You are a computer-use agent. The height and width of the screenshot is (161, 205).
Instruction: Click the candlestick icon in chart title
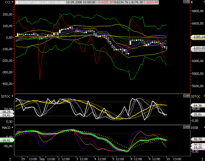pos(17,2)
